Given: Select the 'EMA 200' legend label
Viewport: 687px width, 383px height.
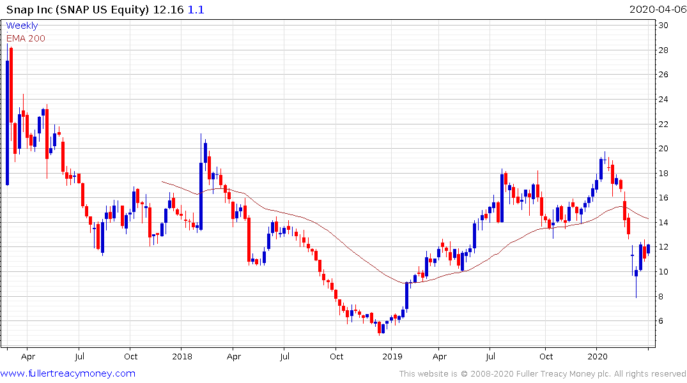Looking at the screenshot, I should [x=26, y=38].
